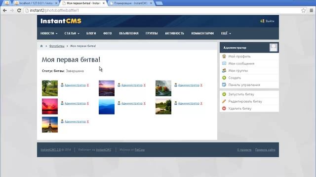Open the ФОТО menu item
The image size is (316, 177).
[108, 33]
